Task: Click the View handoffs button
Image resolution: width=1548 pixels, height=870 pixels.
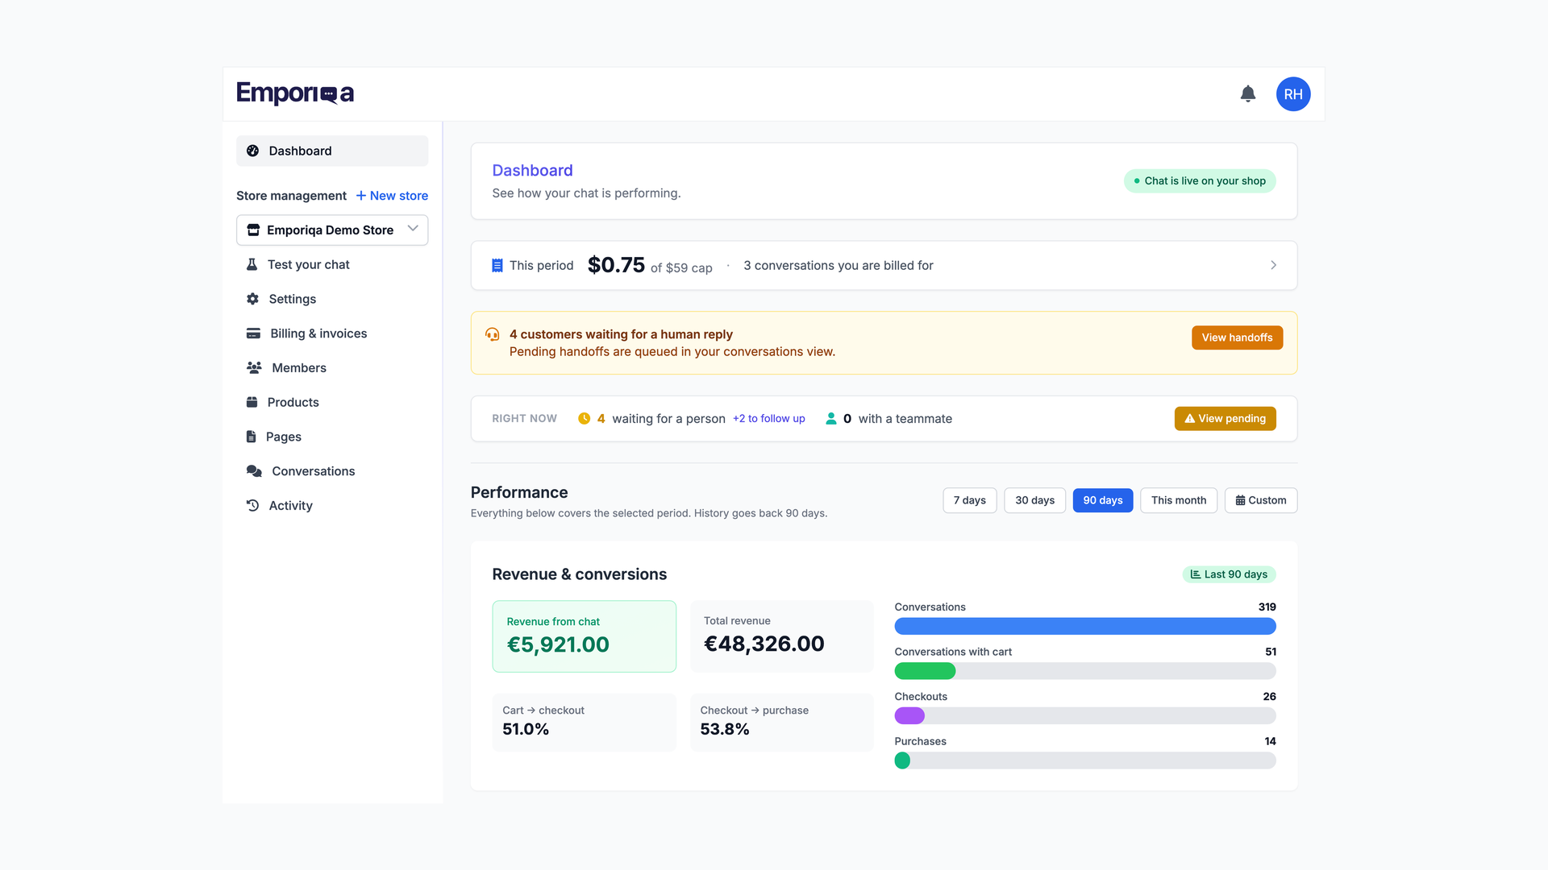Action: point(1237,338)
